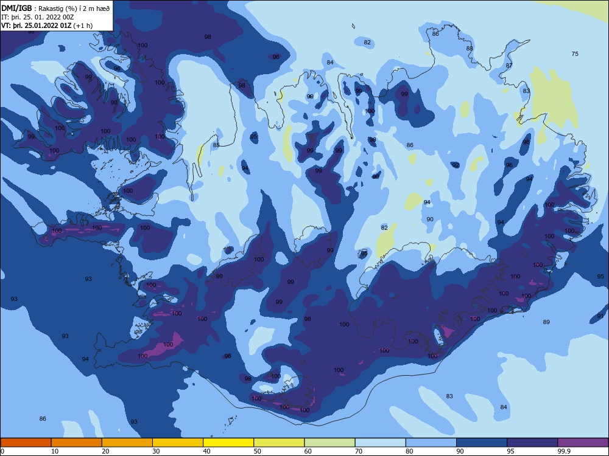The height and width of the screenshot is (456, 609).
Task: Click the humidity value '87' on the map
Action: click(509, 65)
